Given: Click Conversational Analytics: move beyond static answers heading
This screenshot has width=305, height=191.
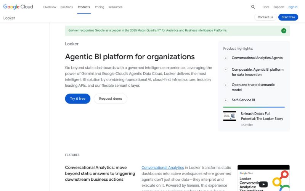Looking at the screenshot, I should point(100,173).
